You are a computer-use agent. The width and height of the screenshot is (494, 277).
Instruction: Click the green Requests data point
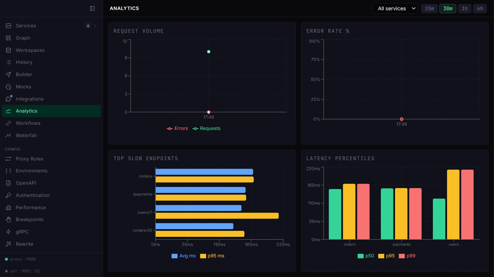[x=209, y=52]
